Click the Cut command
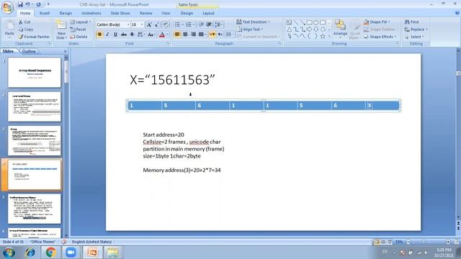The width and height of the screenshot is (461, 259). point(24,22)
